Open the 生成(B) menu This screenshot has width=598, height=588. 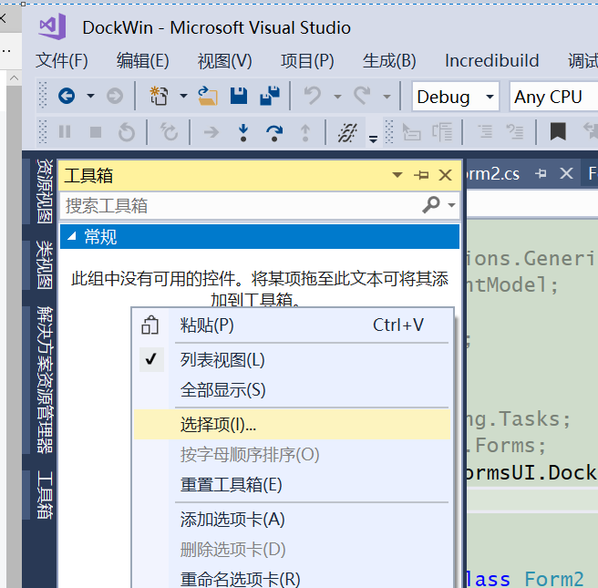[389, 61]
